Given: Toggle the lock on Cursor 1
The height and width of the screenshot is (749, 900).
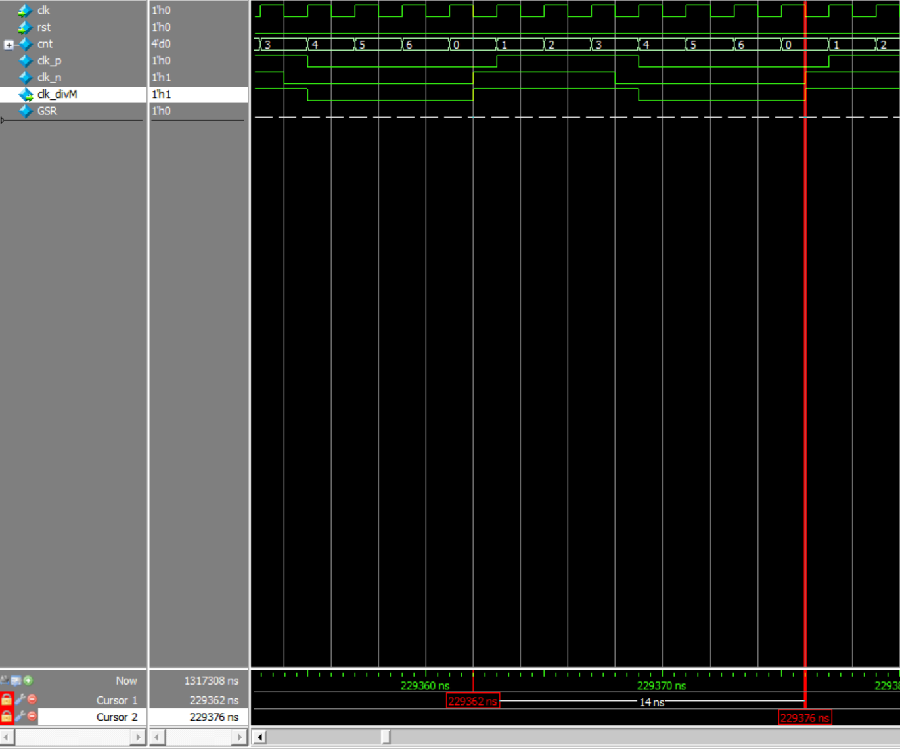Looking at the screenshot, I should click(x=7, y=700).
